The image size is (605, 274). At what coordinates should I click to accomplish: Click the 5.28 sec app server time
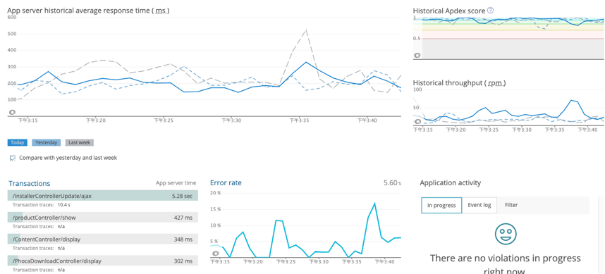point(182,196)
